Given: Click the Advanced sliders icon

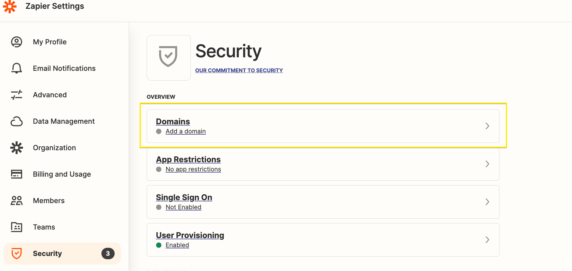Looking at the screenshot, I should [x=16, y=95].
